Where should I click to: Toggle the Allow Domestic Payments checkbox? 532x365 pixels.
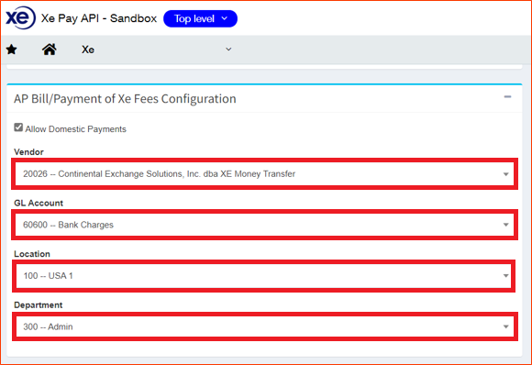click(18, 127)
